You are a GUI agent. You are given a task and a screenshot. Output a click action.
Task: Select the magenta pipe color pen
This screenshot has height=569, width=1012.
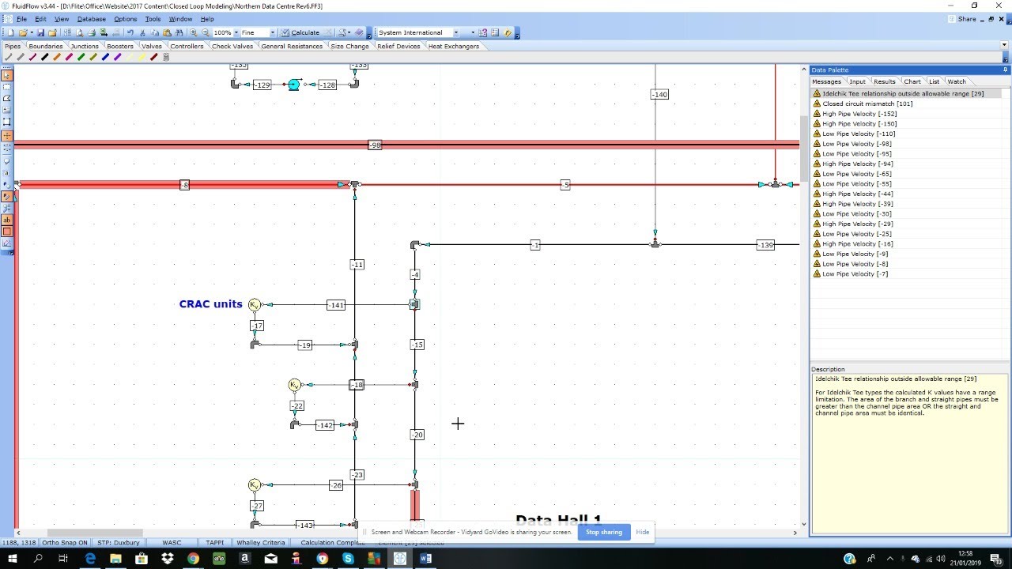pos(69,57)
